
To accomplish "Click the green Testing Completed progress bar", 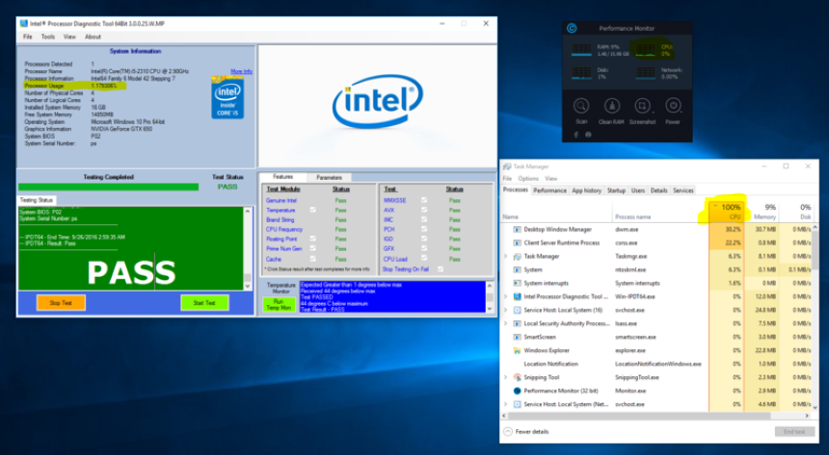I will [108, 187].
